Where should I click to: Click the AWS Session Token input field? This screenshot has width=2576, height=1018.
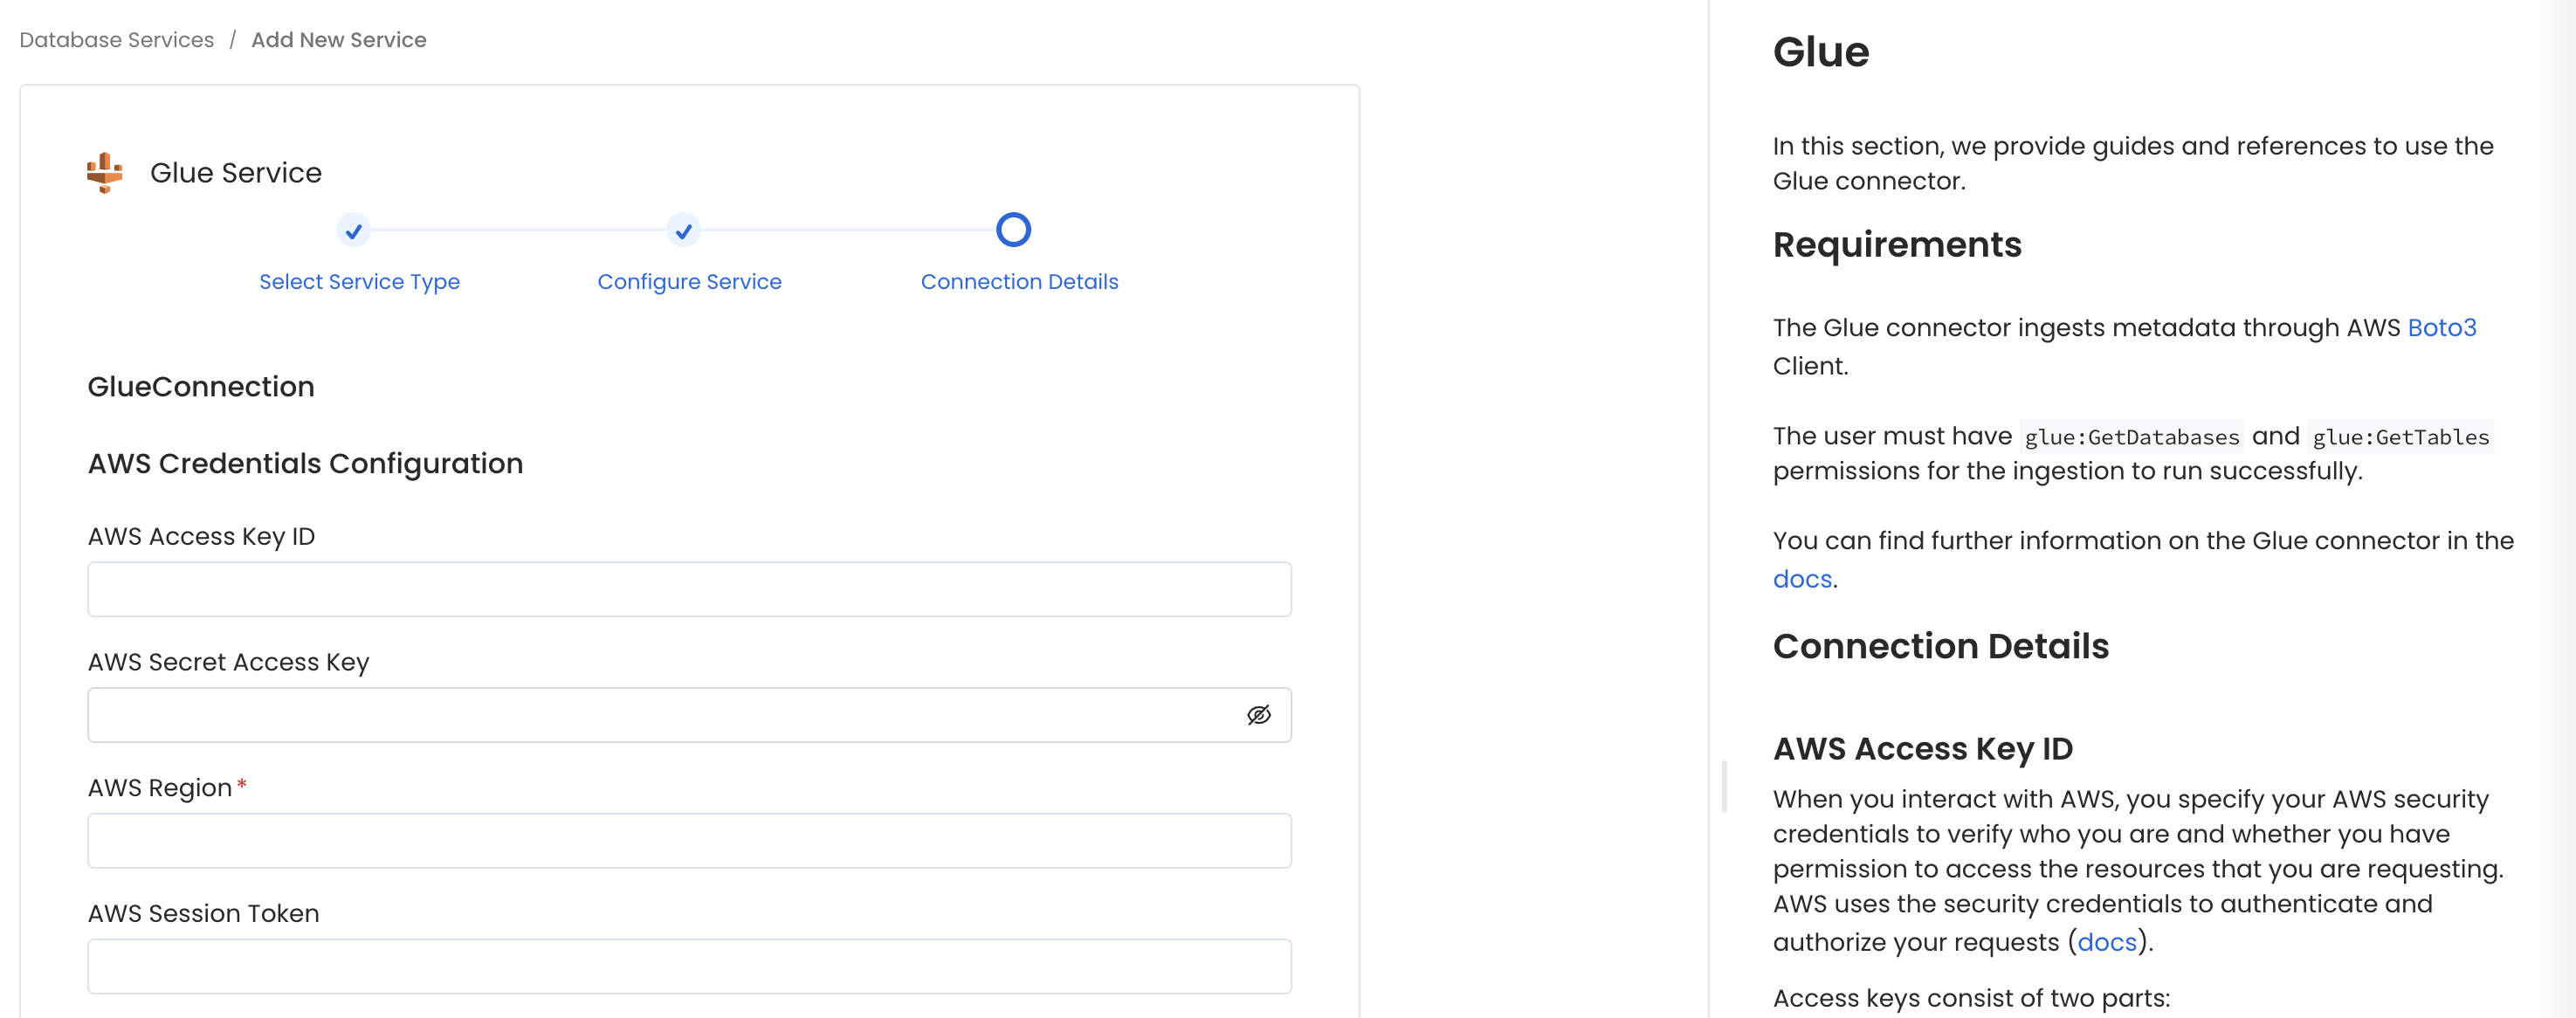tap(689, 966)
